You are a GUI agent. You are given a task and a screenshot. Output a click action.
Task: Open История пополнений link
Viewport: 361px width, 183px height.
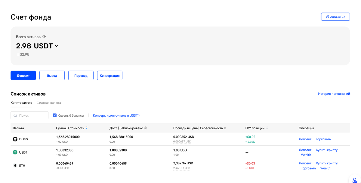tap(334, 94)
